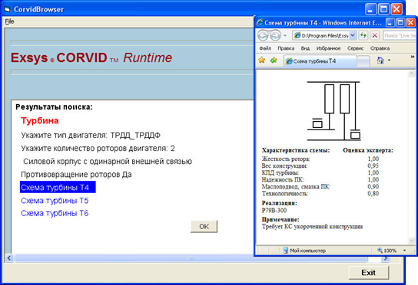Screen dimensions: 418x285
Task: Open recent pages dropdown beside Forward button
Action: (x=285, y=35)
